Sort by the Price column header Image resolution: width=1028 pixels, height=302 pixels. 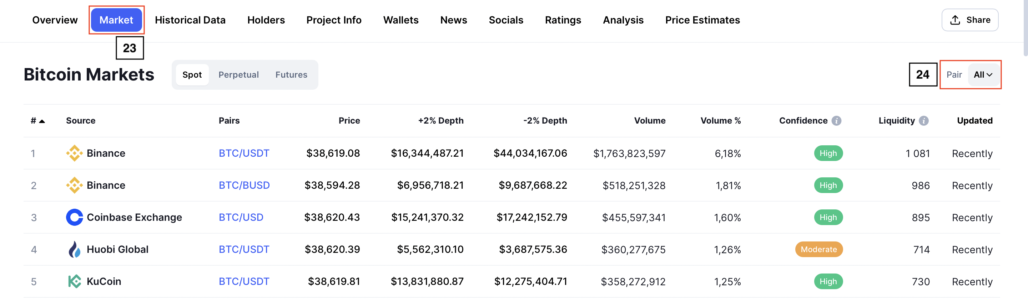coord(349,120)
